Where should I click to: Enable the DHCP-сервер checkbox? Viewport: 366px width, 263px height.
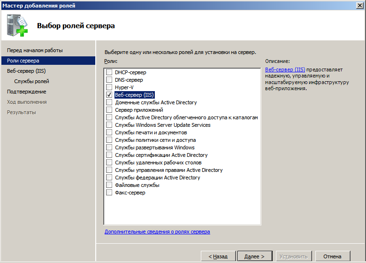109,72
